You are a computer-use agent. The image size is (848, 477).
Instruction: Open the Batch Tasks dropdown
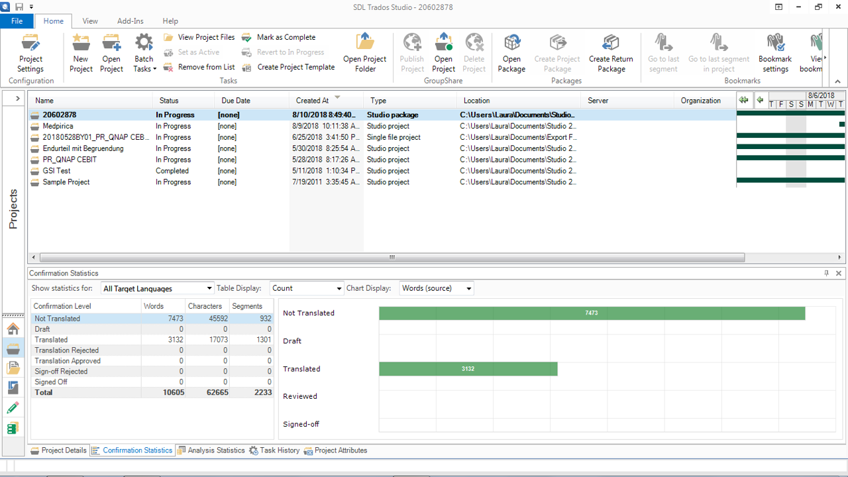tap(144, 53)
